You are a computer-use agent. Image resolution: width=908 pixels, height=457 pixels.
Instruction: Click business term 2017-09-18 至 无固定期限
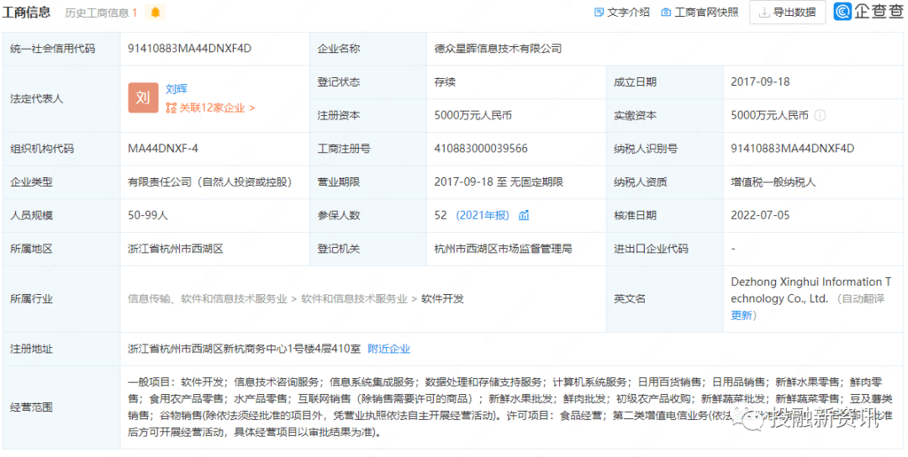point(499,182)
